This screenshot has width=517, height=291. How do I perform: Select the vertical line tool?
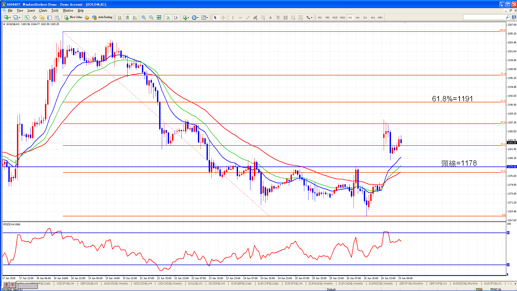pos(233,18)
